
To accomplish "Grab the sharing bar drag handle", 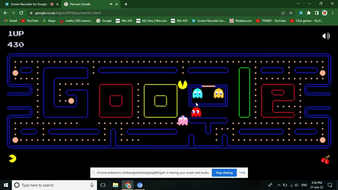I will [x=93, y=173].
